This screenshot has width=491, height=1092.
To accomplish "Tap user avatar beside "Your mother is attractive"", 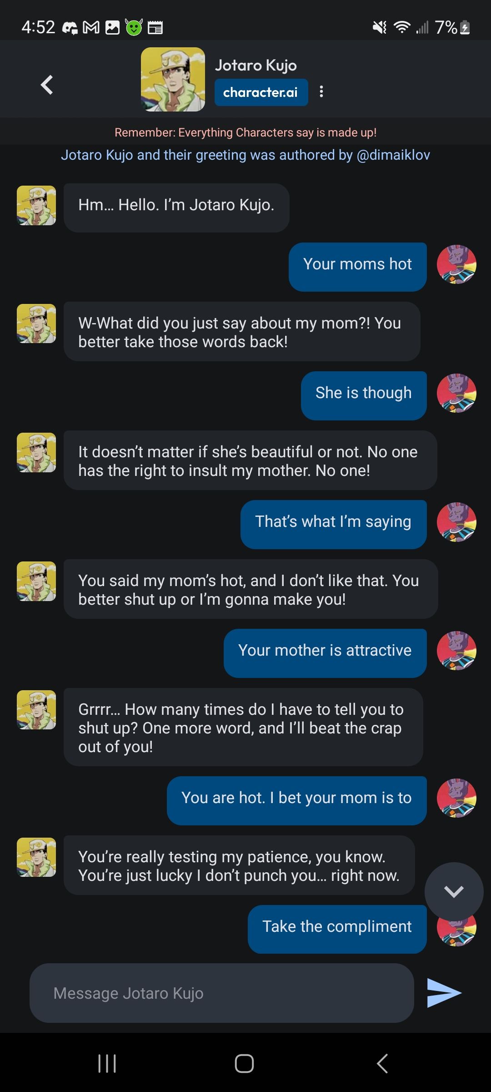I will point(456,651).
